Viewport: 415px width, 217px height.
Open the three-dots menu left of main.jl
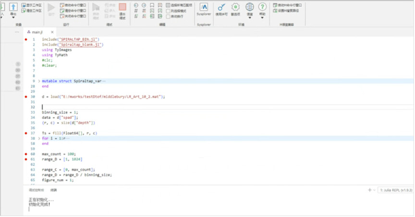point(17,32)
